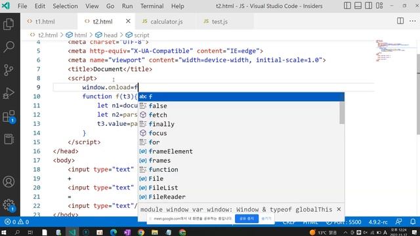Open the Terminal menu
This screenshot has width=420, height=236.
click(152, 6)
